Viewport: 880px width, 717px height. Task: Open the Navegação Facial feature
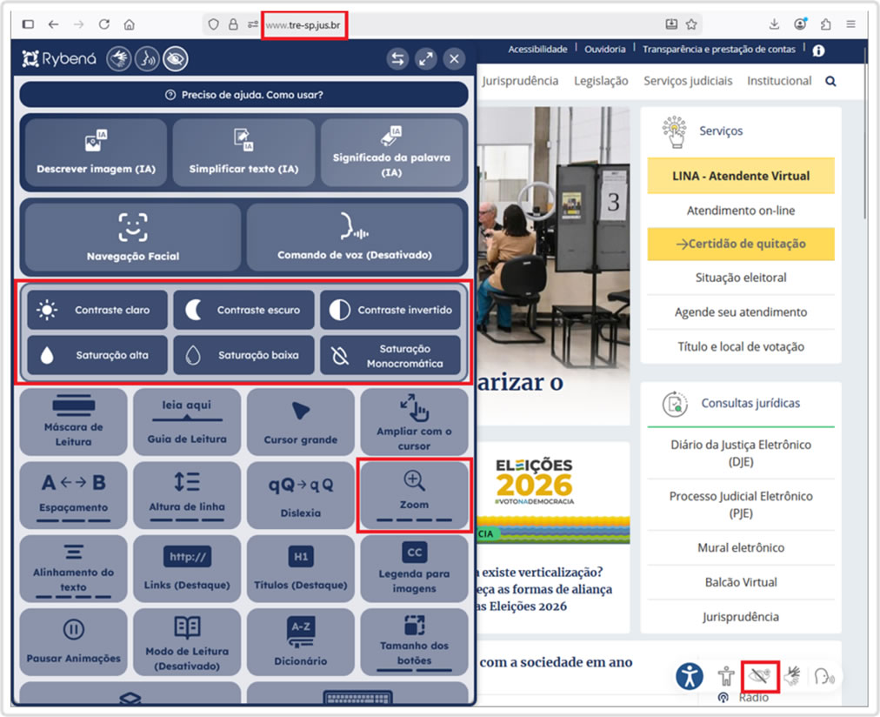(132, 238)
